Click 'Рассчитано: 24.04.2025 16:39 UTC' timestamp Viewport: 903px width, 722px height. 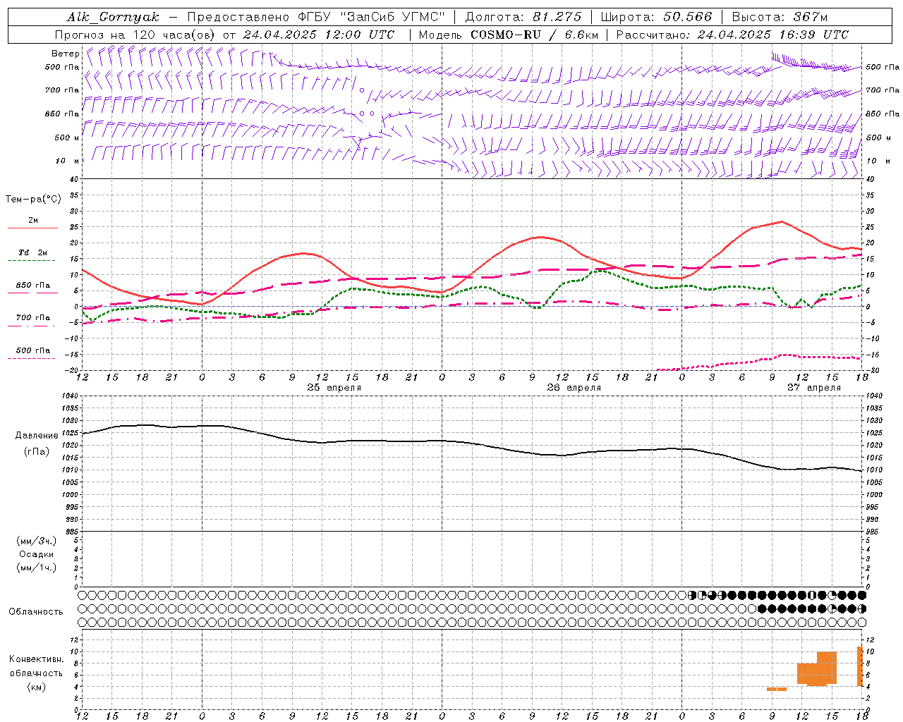pyautogui.click(x=732, y=35)
